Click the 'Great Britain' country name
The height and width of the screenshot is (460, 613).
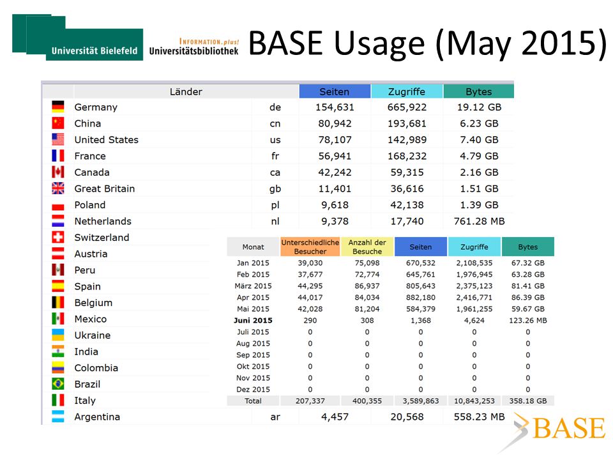point(104,188)
